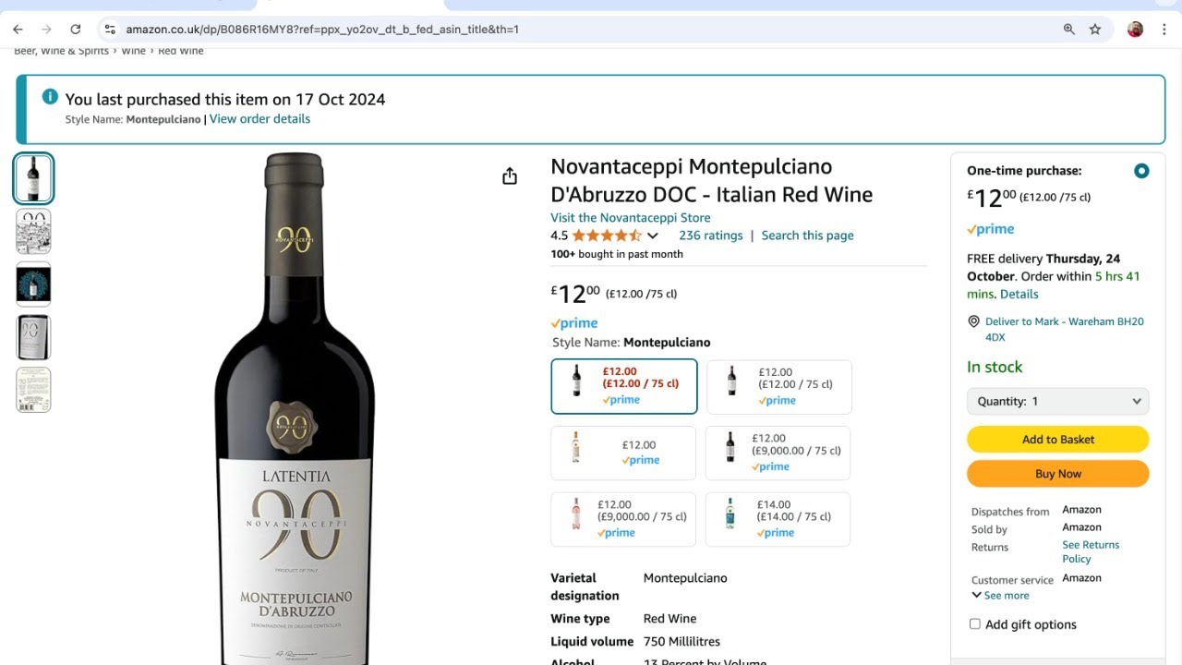Expand See more seller details
Image resolution: width=1182 pixels, height=665 pixels.
(x=1000, y=596)
